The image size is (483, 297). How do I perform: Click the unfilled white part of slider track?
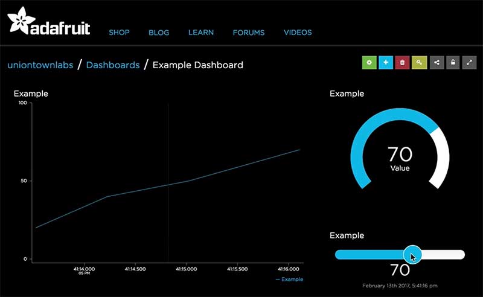click(x=444, y=255)
